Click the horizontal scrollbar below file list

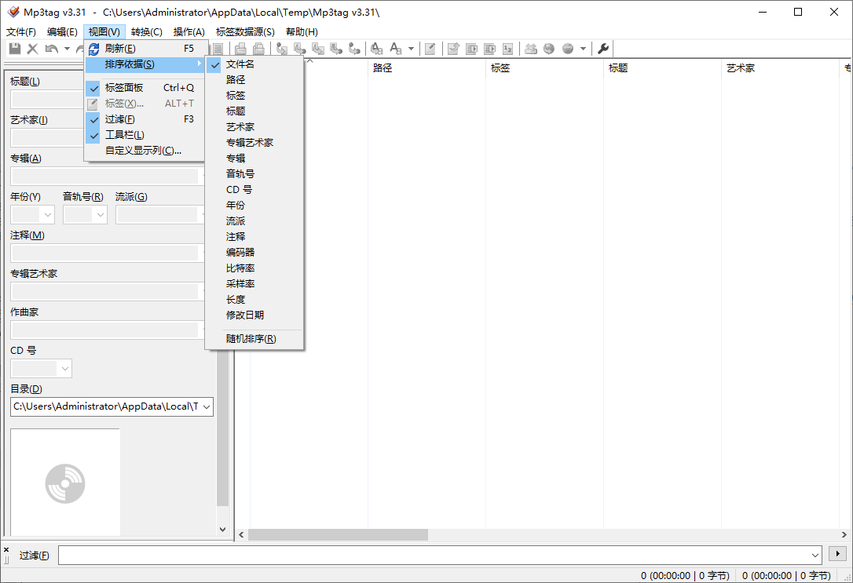click(338, 534)
